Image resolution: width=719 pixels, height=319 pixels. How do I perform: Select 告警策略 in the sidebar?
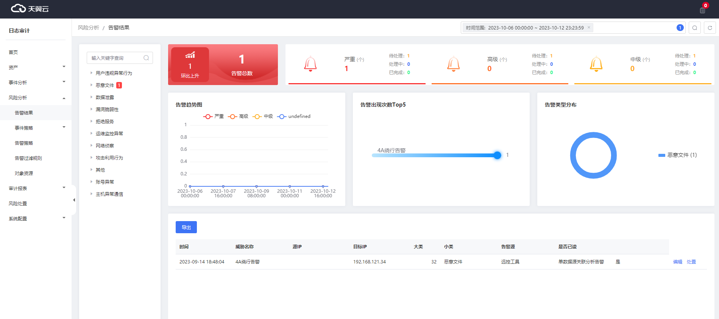[24, 143]
